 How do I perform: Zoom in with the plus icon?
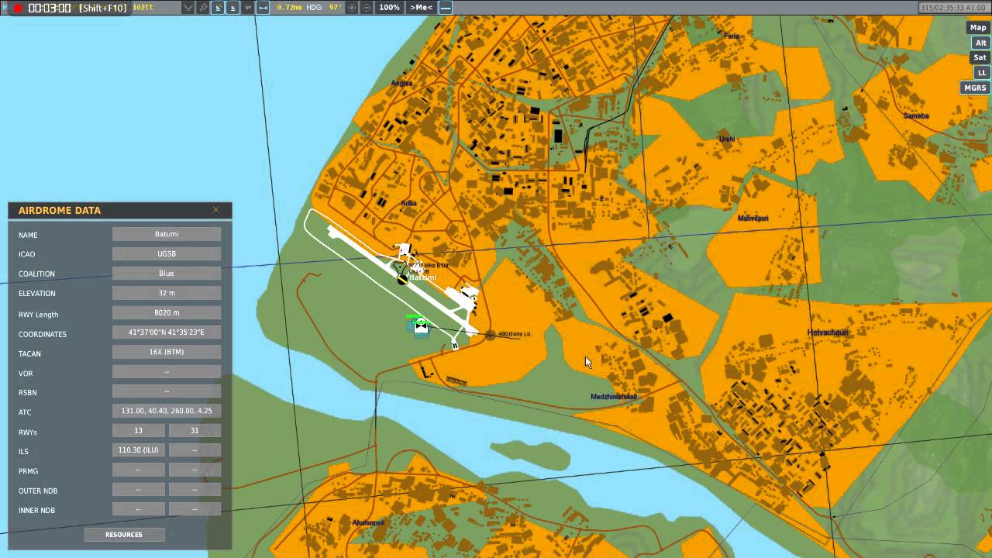click(353, 8)
